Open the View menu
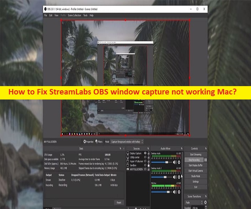The image size is (251, 209). click(x=56, y=15)
